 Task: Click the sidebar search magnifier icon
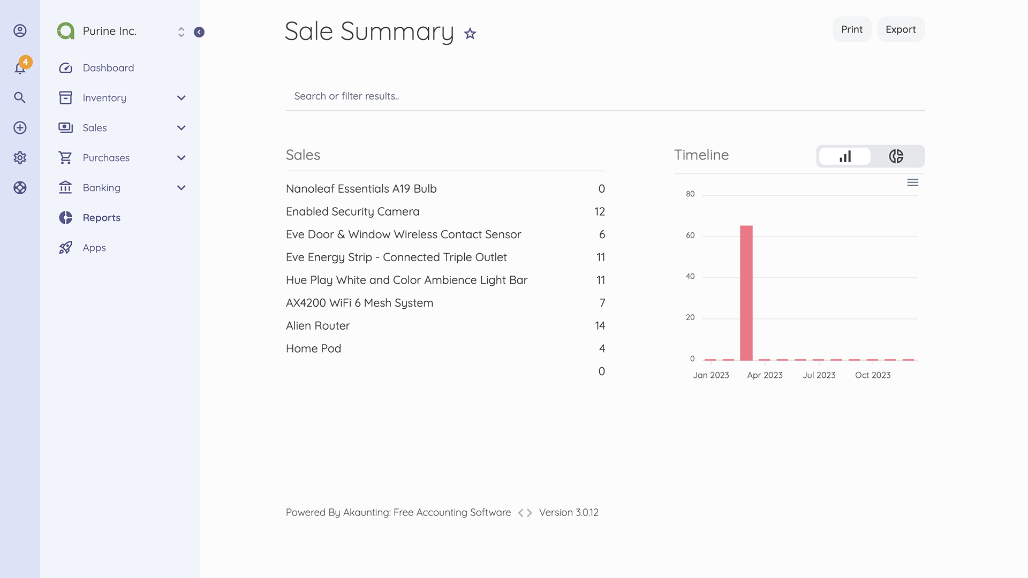[20, 97]
